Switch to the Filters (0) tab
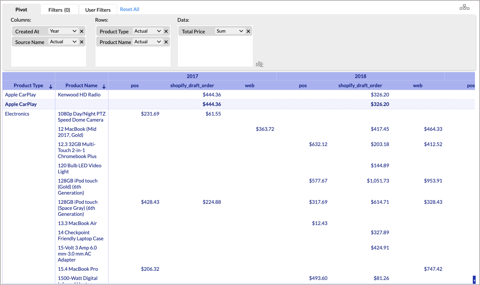The image size is (480, 285). (x=59, y=10)
